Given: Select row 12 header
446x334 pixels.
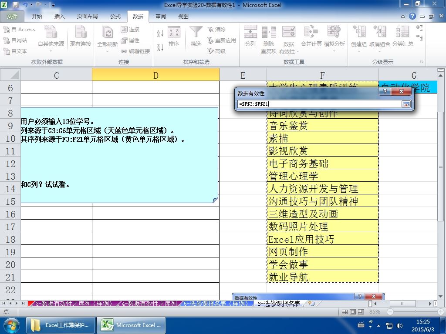Looking at the screenshot, I should point(10,164).
